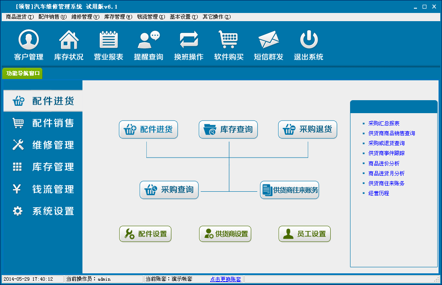The image size is (442, 285).
Task: Select 系统设置 in the sidebar
Action: click(43, 211)
